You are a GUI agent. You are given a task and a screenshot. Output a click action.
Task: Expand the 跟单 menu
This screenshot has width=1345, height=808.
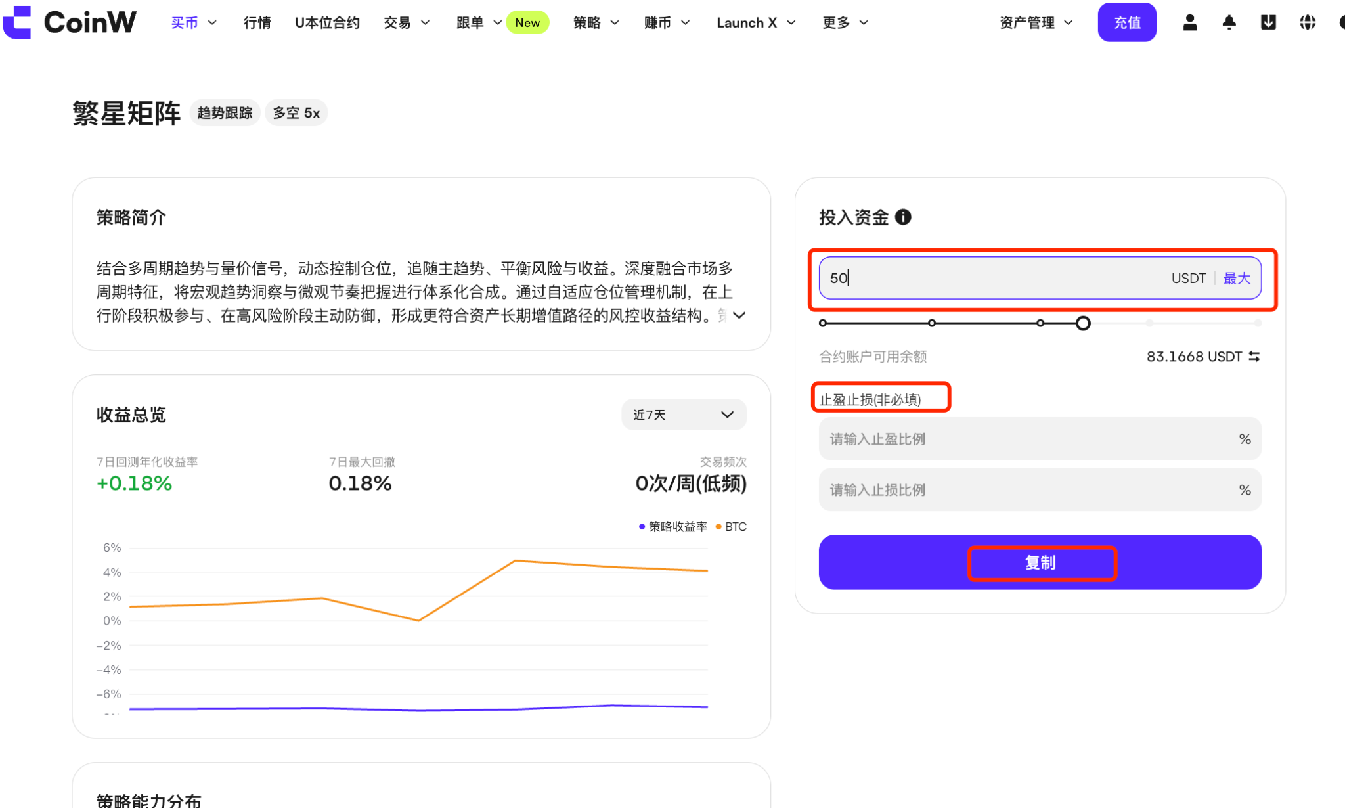point(479,22)
